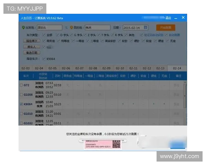Image resolution: width=206 pixels, height=165 pixels.
Task: Toggle the 硬卧 seat checkbox
Action: click(131, 41)
